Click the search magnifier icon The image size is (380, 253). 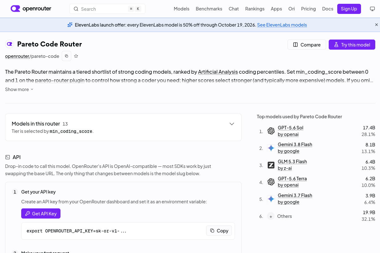click(x=76, y=9)
